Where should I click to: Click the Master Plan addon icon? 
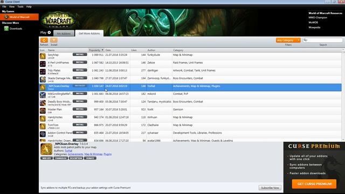click(x=43, y=110)
